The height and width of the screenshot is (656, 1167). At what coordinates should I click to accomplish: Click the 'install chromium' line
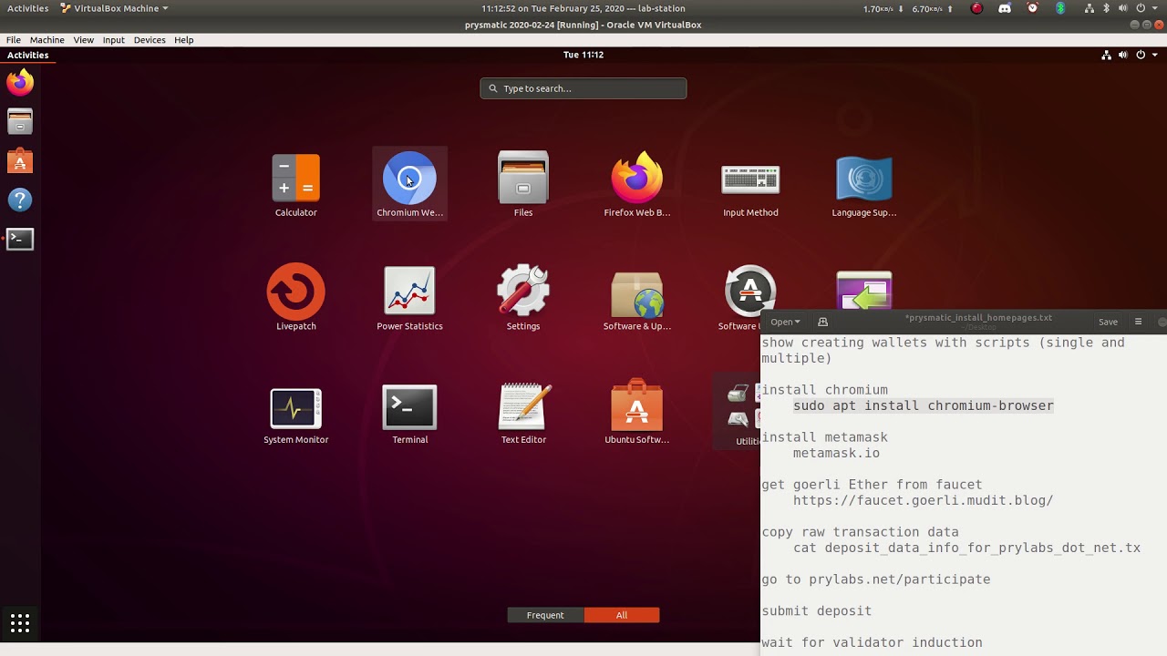click(x=825, y=390)
